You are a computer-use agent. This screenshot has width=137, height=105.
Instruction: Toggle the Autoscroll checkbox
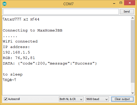[5, 99]
